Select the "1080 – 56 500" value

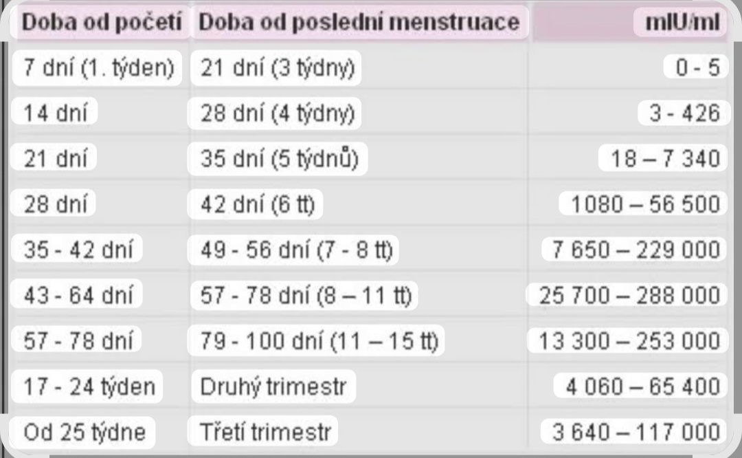tap(643, 205)
